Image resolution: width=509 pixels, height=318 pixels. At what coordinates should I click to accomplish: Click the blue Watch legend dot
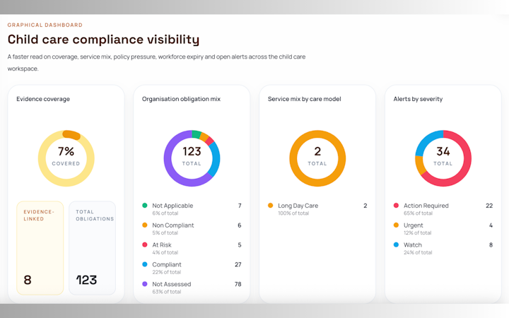pyautogui.click(x=396, y=245)
